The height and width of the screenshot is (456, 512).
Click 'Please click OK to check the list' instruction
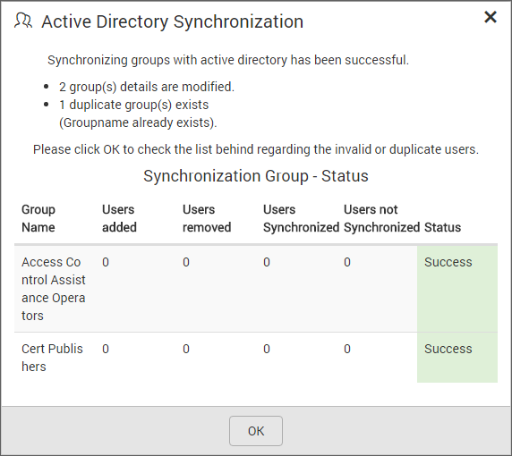256,149
